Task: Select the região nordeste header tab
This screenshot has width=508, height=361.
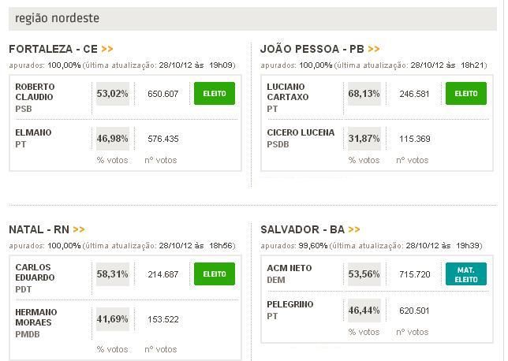Action: tap(57, 18)
